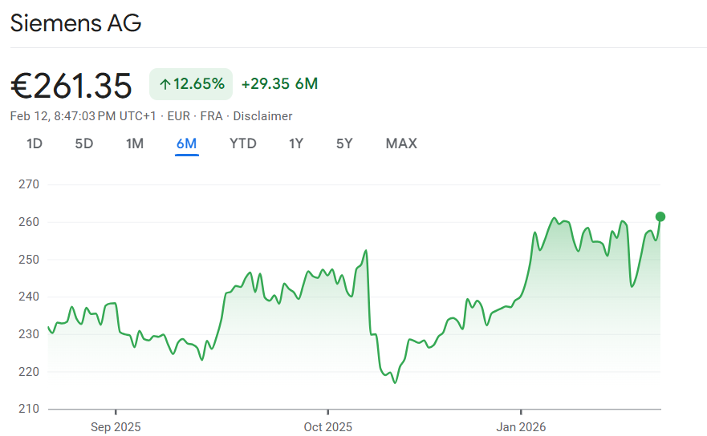
Task: Click the green up arrow in the percentage badge
Action: click(165, 84)
